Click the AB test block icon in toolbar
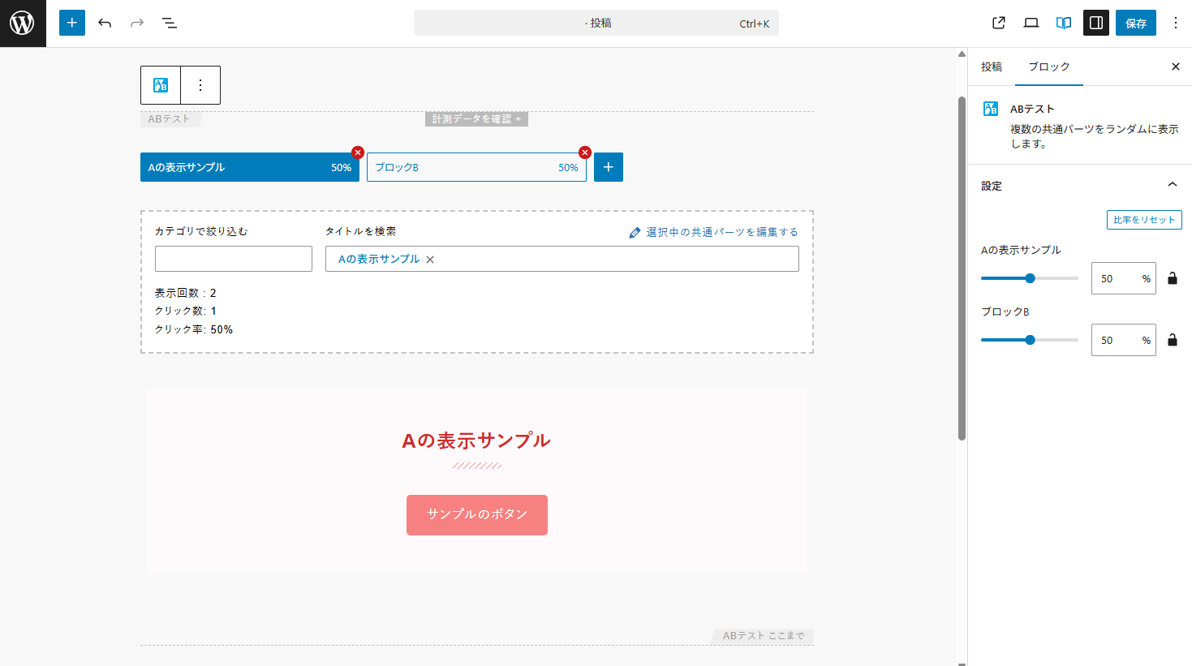This screenshot has width=1192, height=666. click(x=161, y=85)
